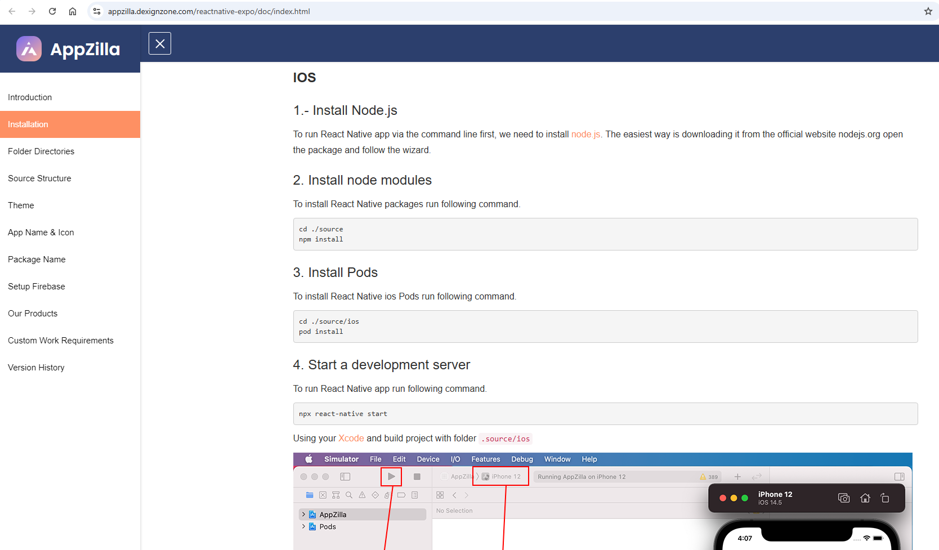Go forward using the browser forward arrow
Screen dimensions: 939x550
[x=32, y=11]
